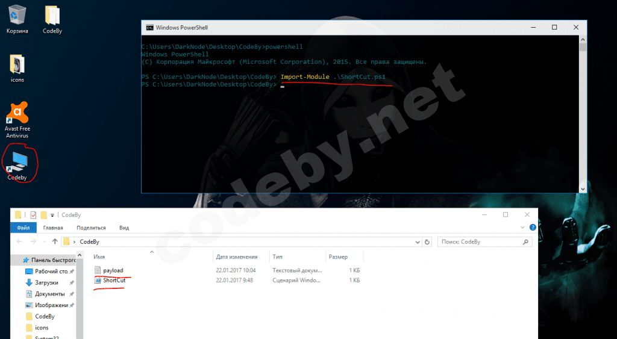Go forward in Explorer navigation
The image size is (617, 339).
coord(33,241)
